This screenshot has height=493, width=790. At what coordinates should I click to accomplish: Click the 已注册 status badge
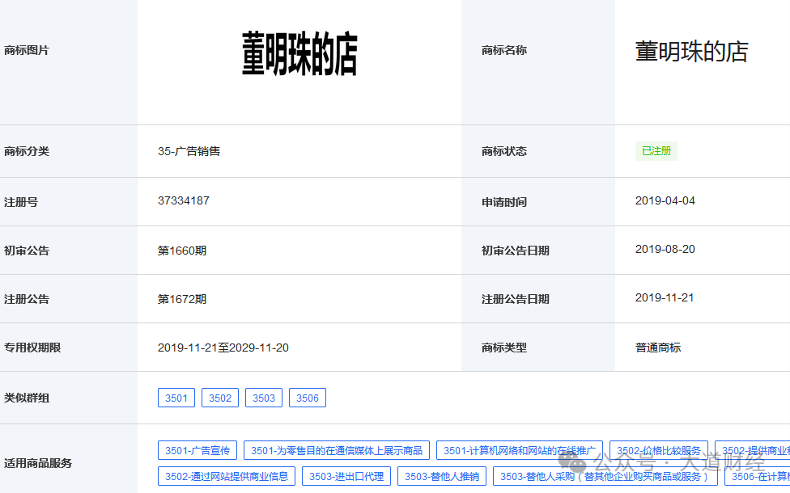(656, 151)
